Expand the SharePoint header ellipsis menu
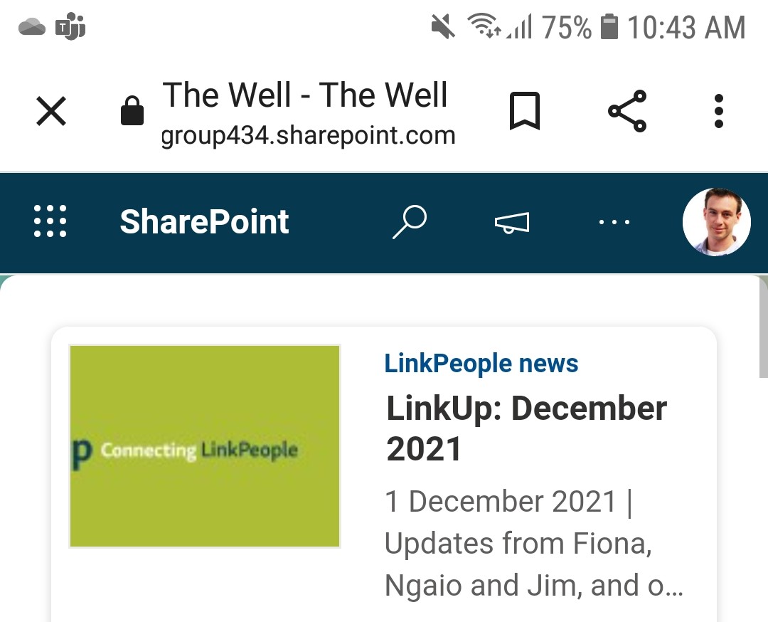This screenshot has height=622, width=768. pos(614,222)
